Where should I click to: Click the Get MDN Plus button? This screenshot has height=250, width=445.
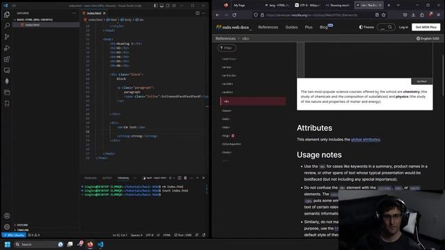[x=426, y=27]
